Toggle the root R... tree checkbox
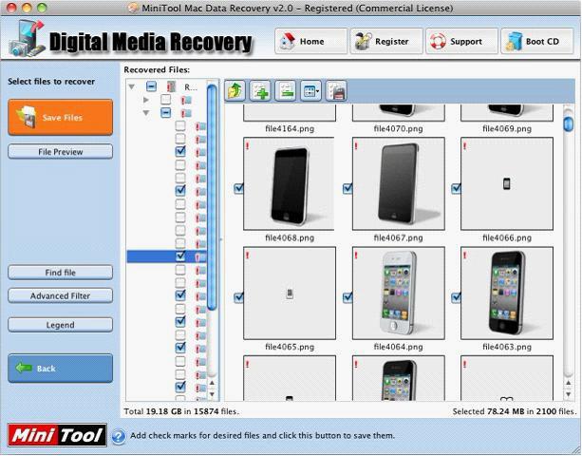Viewport: 582px width, 456px height. click(x=151, y=86)
